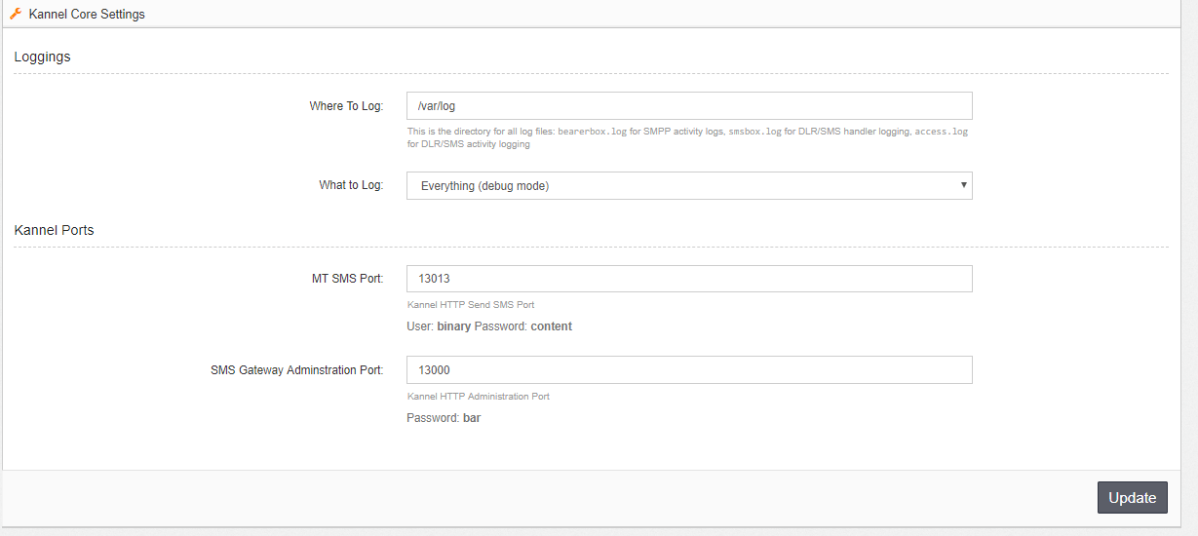Click the Kannel HTTP Administration Port hint

[x=479, y=397]
